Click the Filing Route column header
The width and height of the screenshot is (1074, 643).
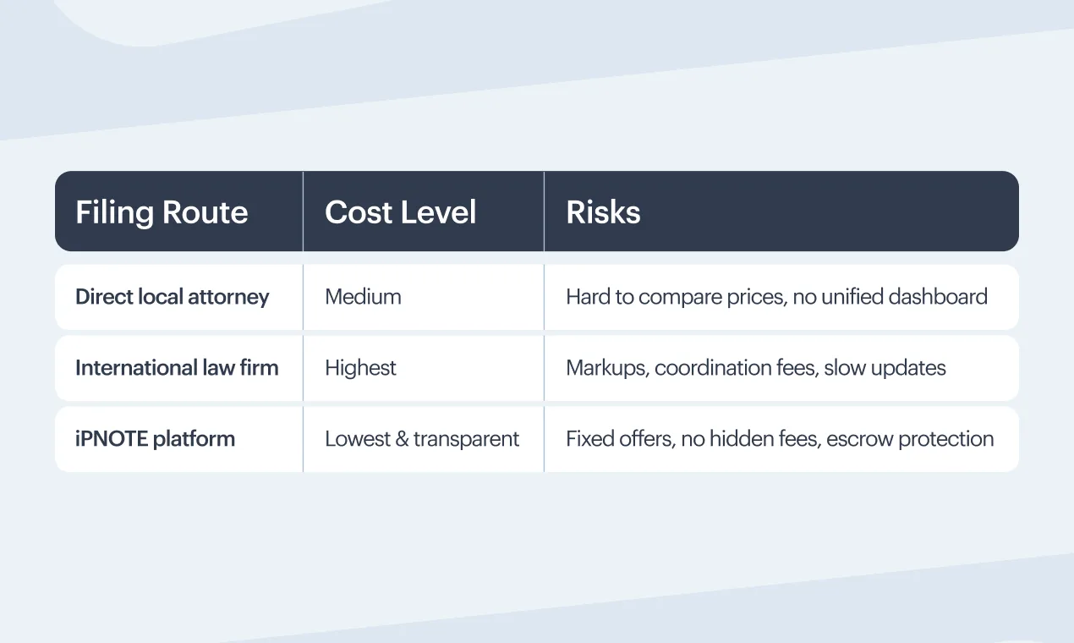[x=162, y=212]
